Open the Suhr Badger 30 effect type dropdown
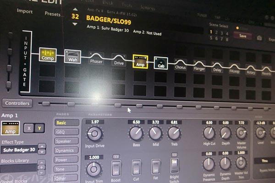This screenshot has height=183, width=275. click(19, 150)
